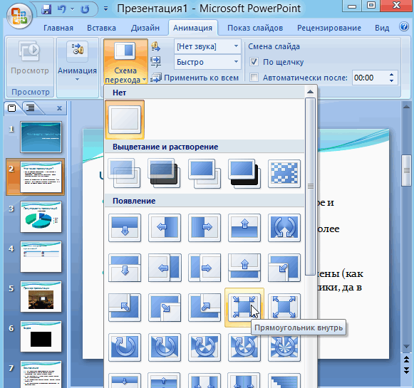Click the transition sound icon next to Нет звука
414x388 pixels.
156,47
